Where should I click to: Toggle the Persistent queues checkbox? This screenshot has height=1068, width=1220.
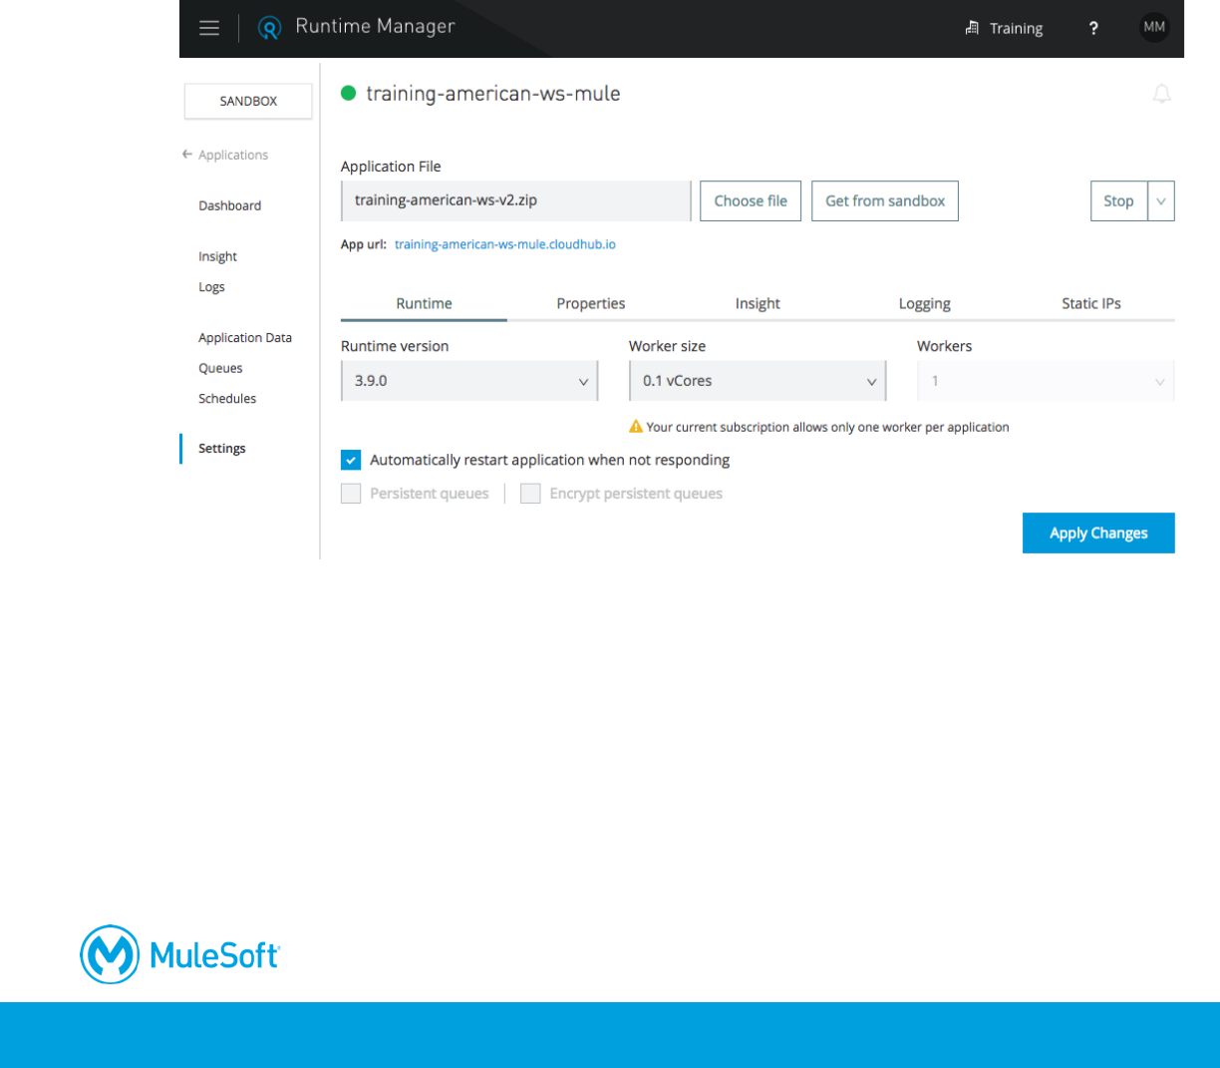(x=351, y=494)
